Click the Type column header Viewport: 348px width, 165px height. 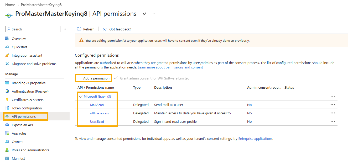pyautogui.click(x=137, y=87)
